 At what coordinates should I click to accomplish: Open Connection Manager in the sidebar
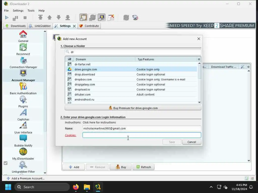coord(23,63)
